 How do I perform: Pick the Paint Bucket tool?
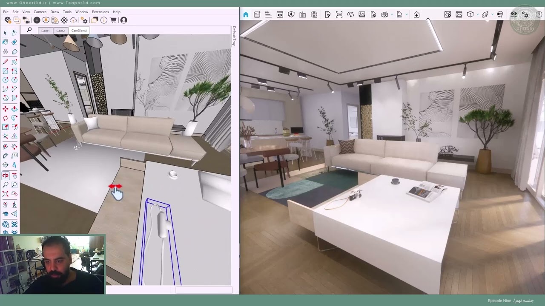[x=5, y=42]
